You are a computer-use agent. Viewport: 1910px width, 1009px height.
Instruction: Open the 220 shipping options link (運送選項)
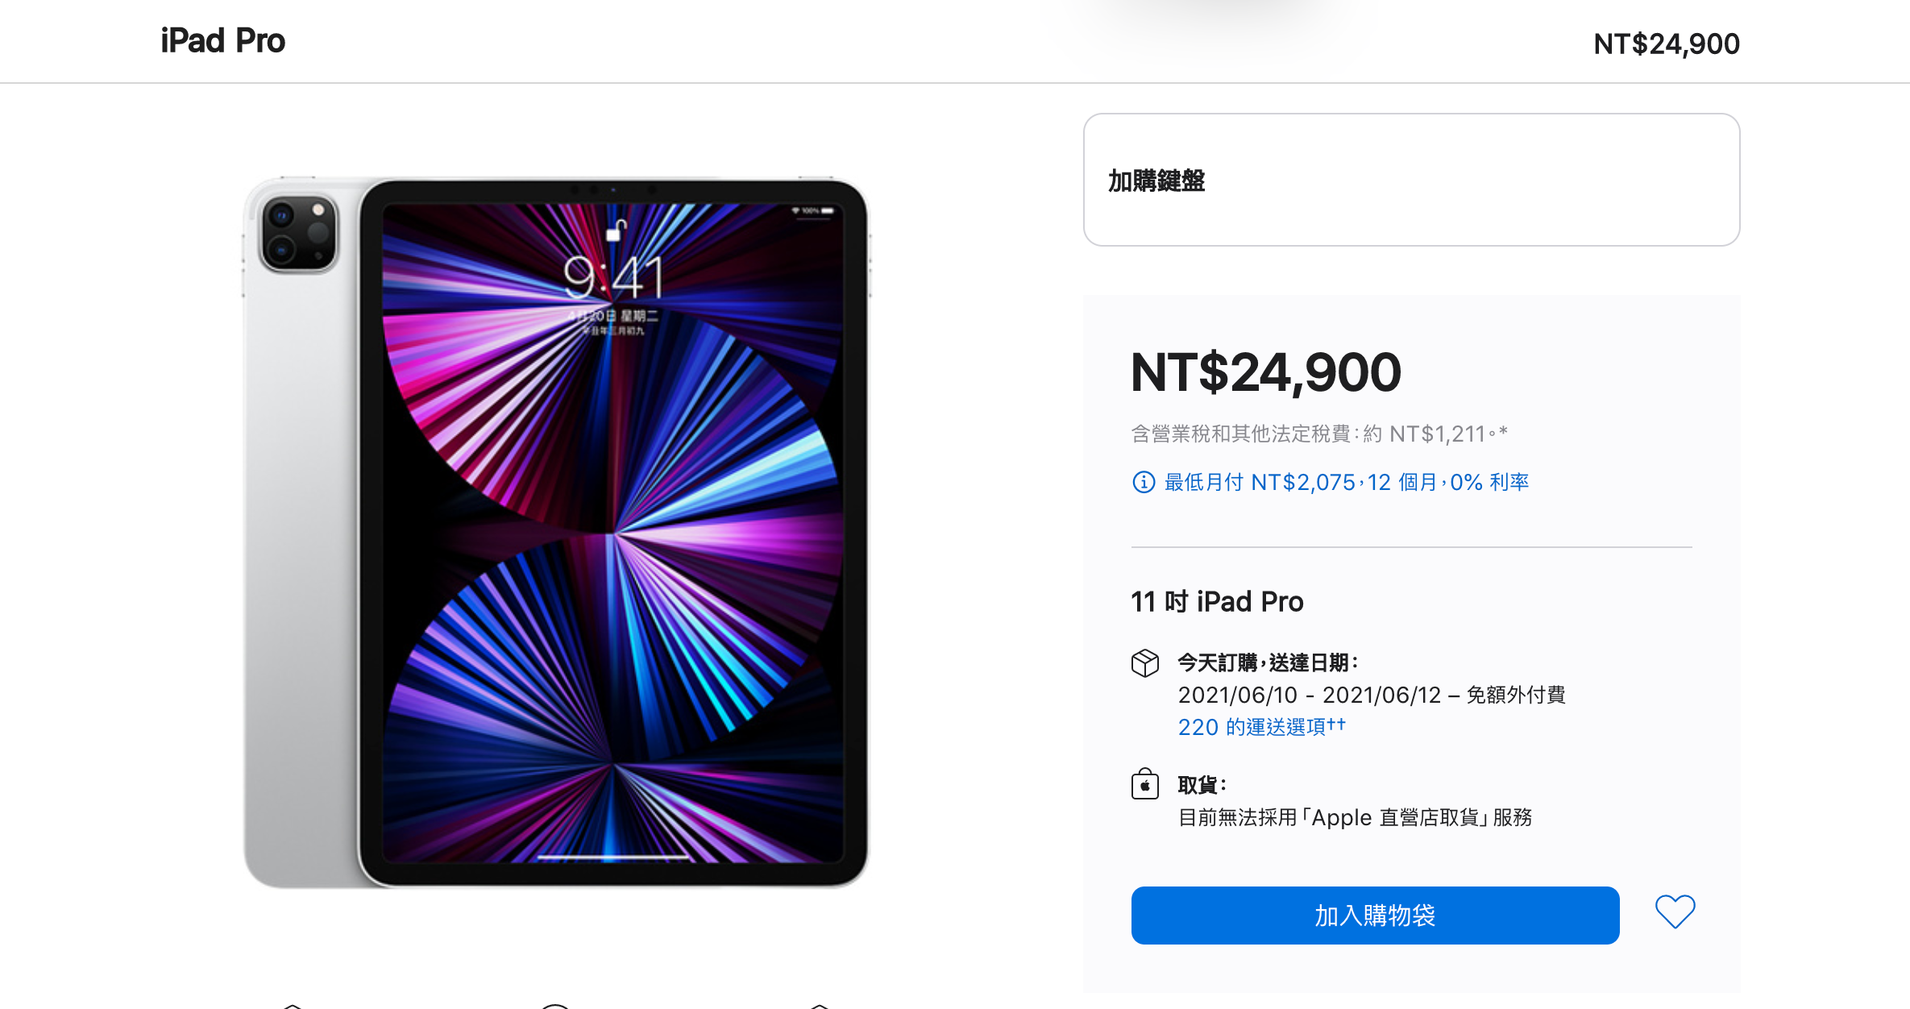(1261, 727)
